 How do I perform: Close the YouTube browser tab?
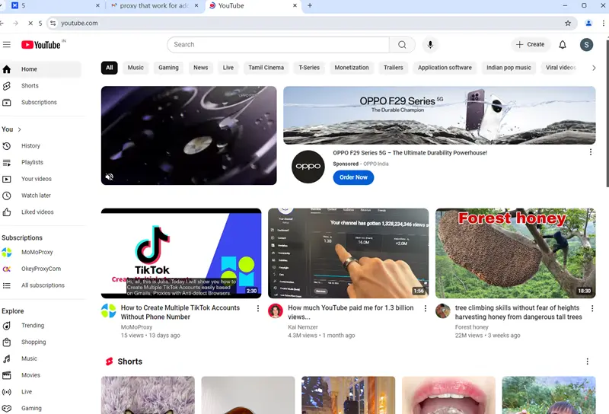(x=295, y=6)
